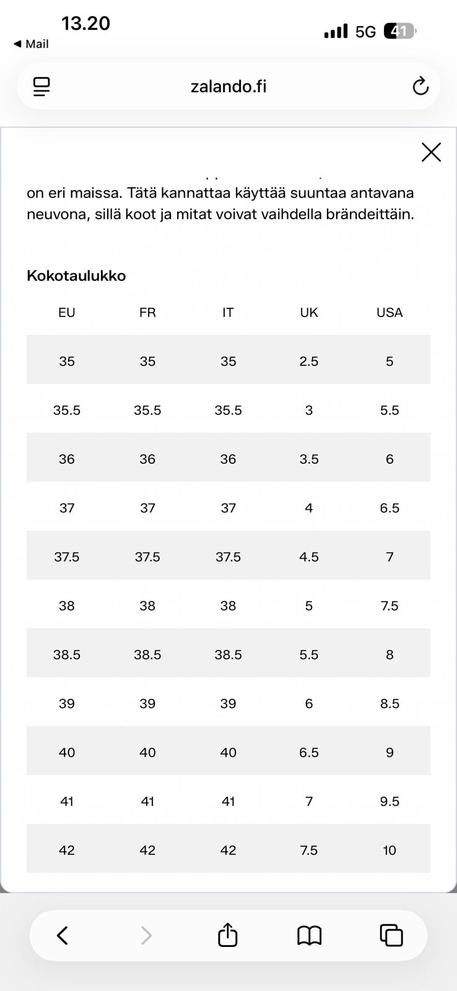Show all open tabs
Viewport: 457px width, 991px height.
point(391,935)
